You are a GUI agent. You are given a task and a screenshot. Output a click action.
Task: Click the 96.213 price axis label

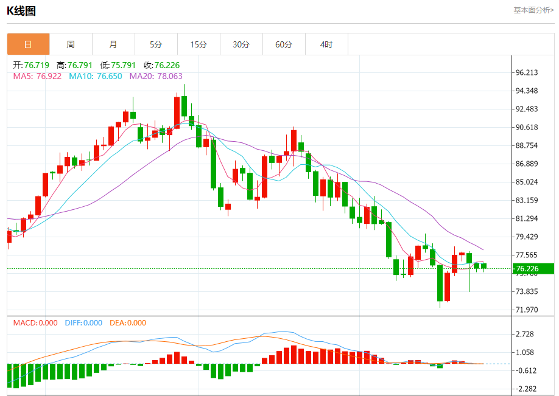[527, 72]
